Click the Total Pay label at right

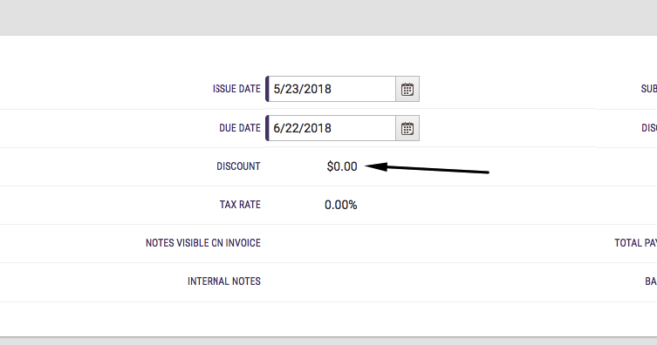tap(636, 243)
